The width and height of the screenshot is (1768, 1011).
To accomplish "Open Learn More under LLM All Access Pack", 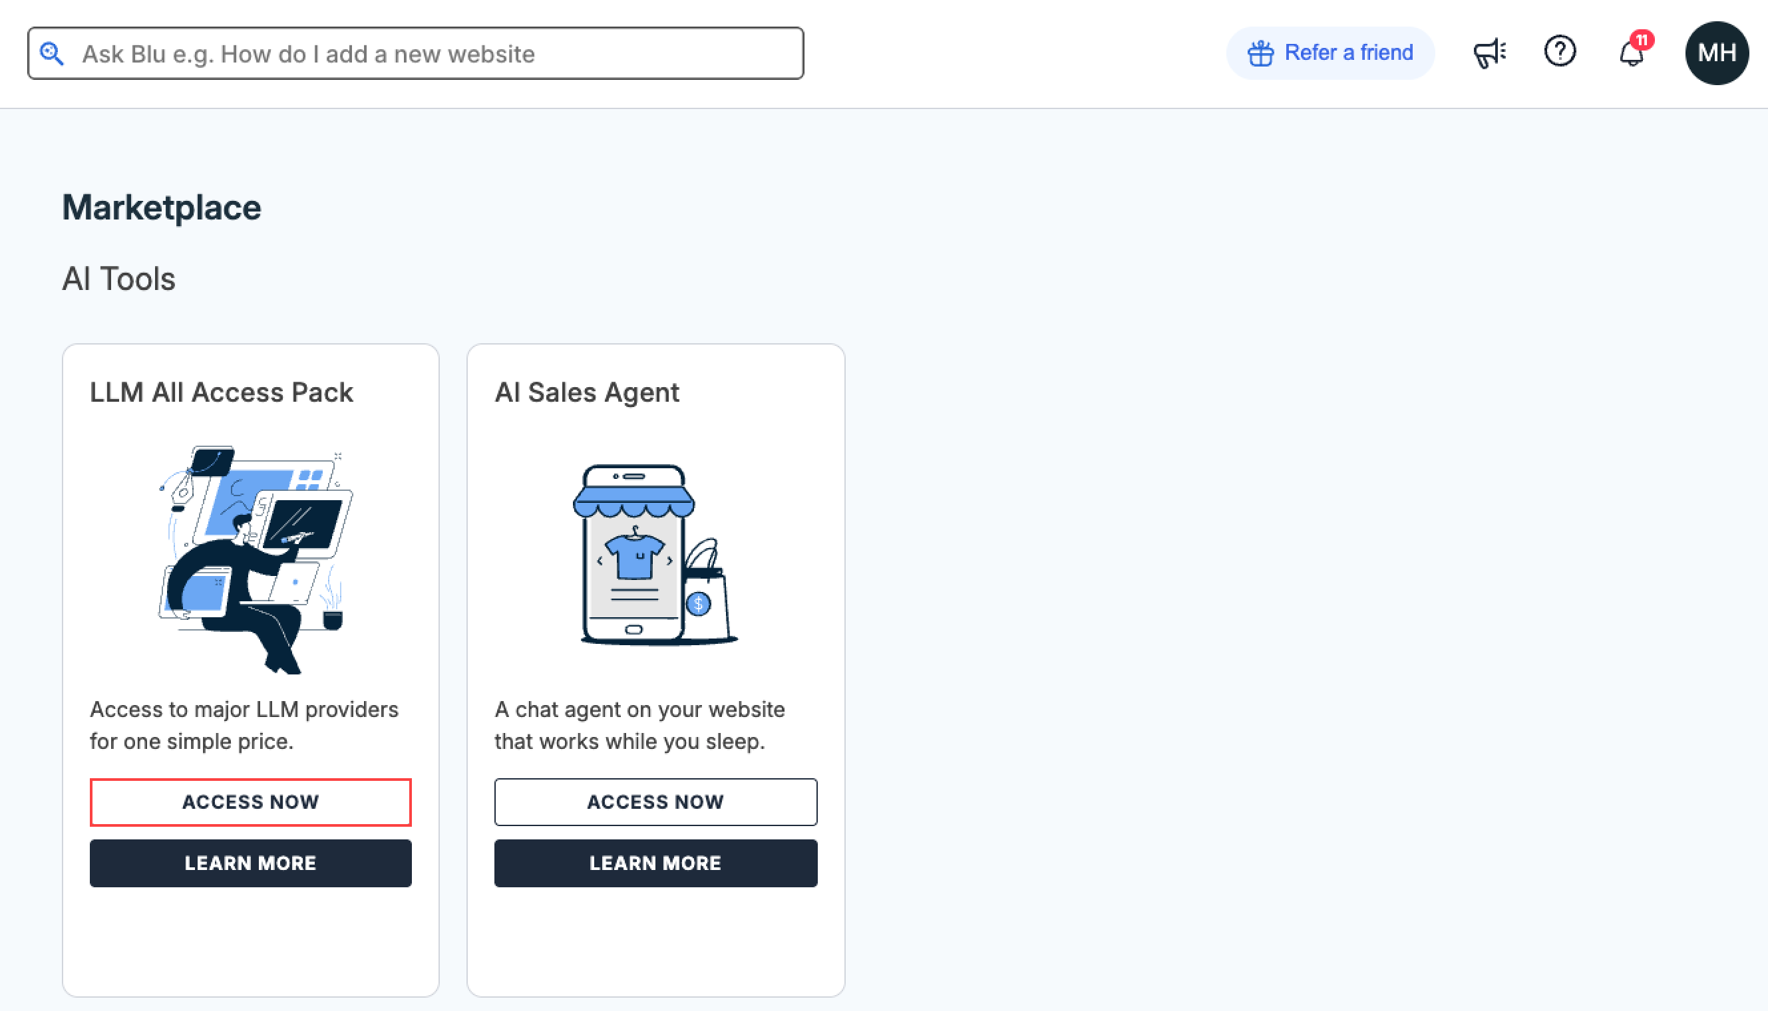I will (250, 863).
